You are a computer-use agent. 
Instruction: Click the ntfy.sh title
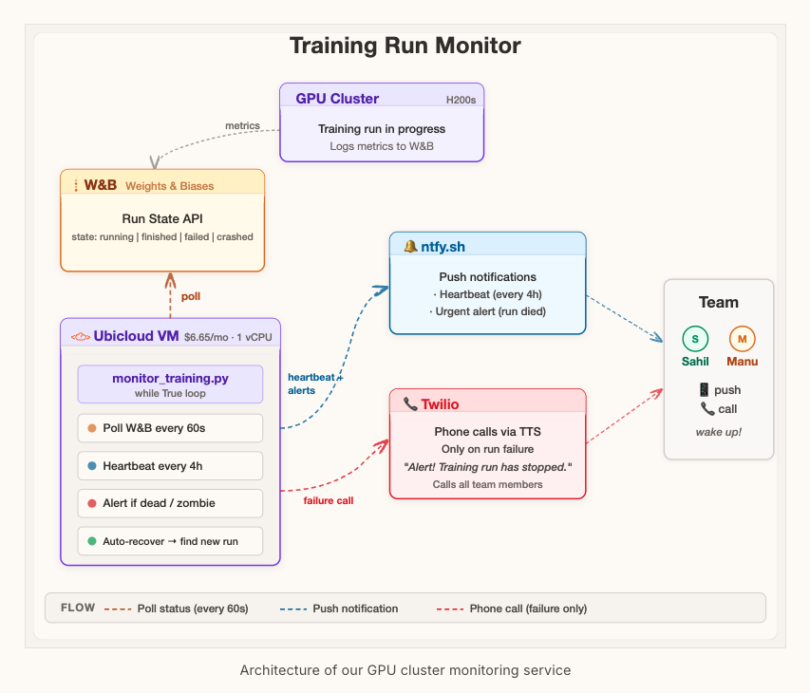pyautogui.click(x=443, y=247)
